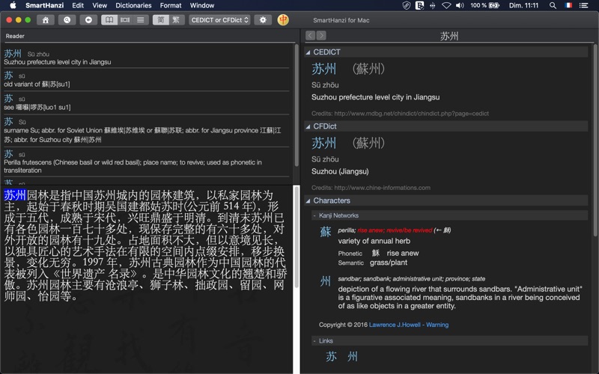599x374 pixels.
Task: Switch to Simplified characters 简
Action: (x=161, y=20)
